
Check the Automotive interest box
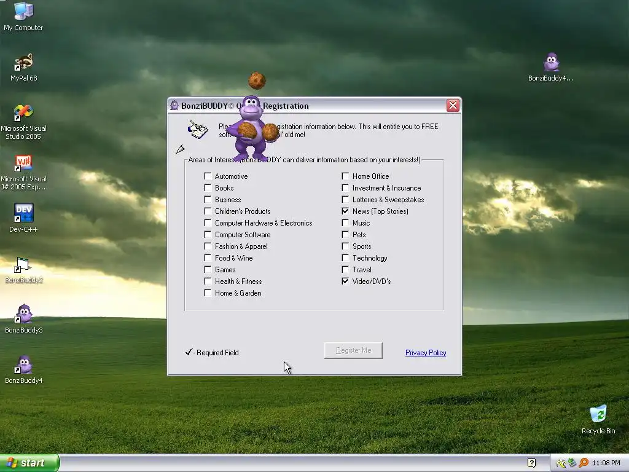208,176
